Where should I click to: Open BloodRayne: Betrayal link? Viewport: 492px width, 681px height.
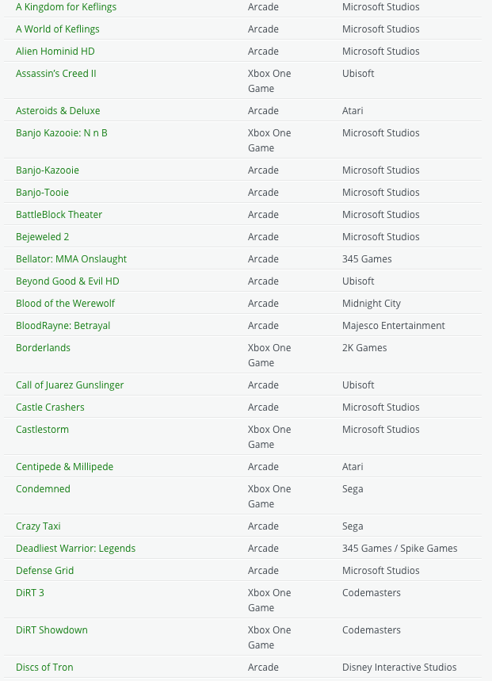[x=63, y=326]
